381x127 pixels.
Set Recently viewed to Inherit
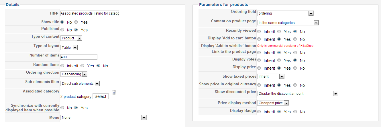click(x=259, y=32)
